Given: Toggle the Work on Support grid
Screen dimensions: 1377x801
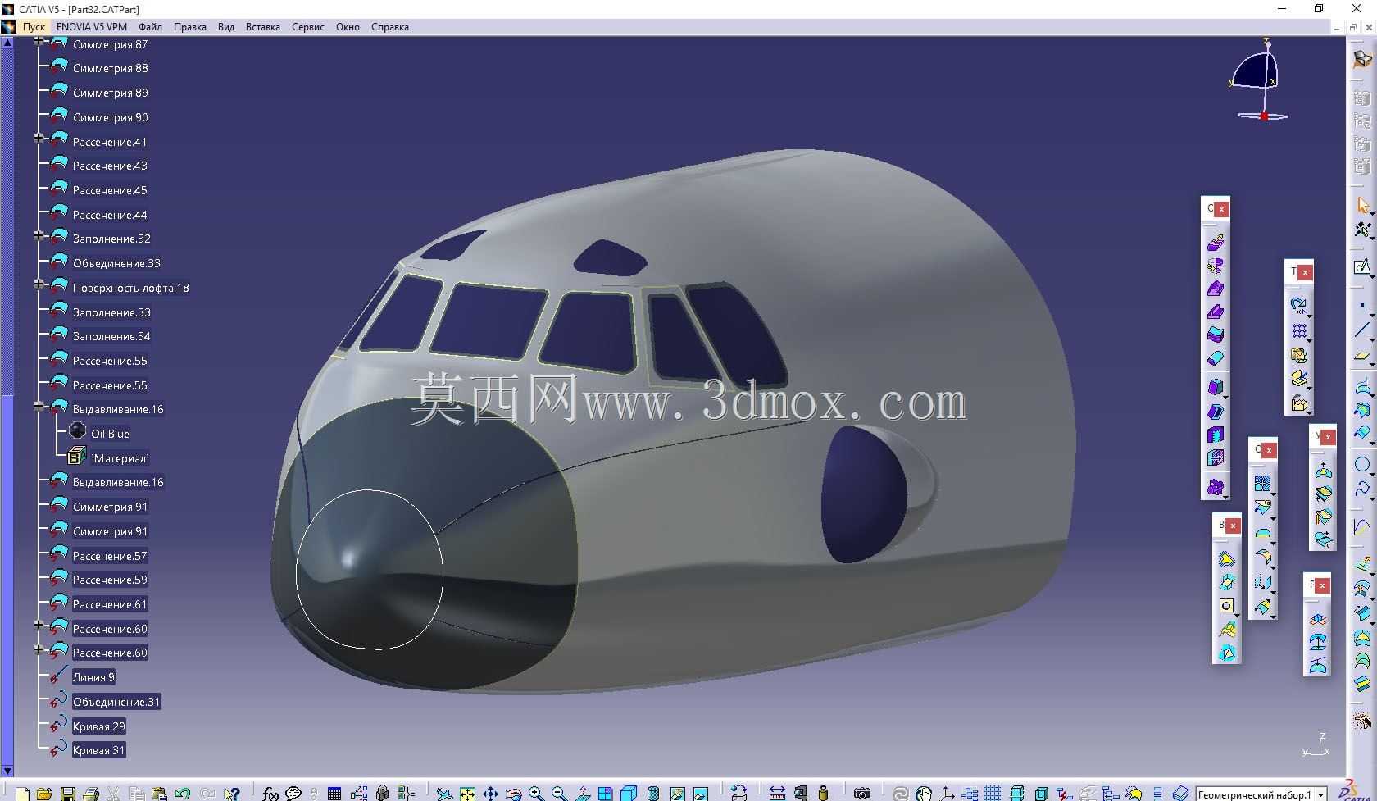Looking at the screenshot, I should tap(993, 793).
